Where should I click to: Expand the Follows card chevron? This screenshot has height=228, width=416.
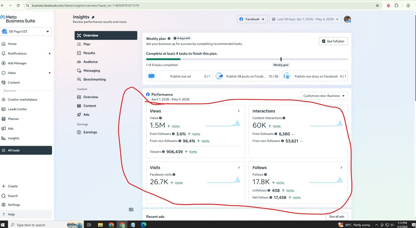341,168
